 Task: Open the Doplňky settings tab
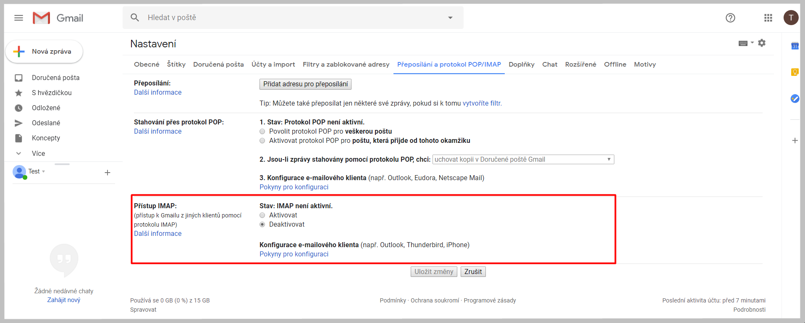click(x=522, y=65)
